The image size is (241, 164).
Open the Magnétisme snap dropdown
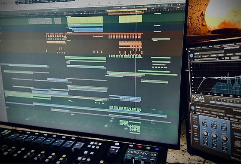tap(128, 7)
